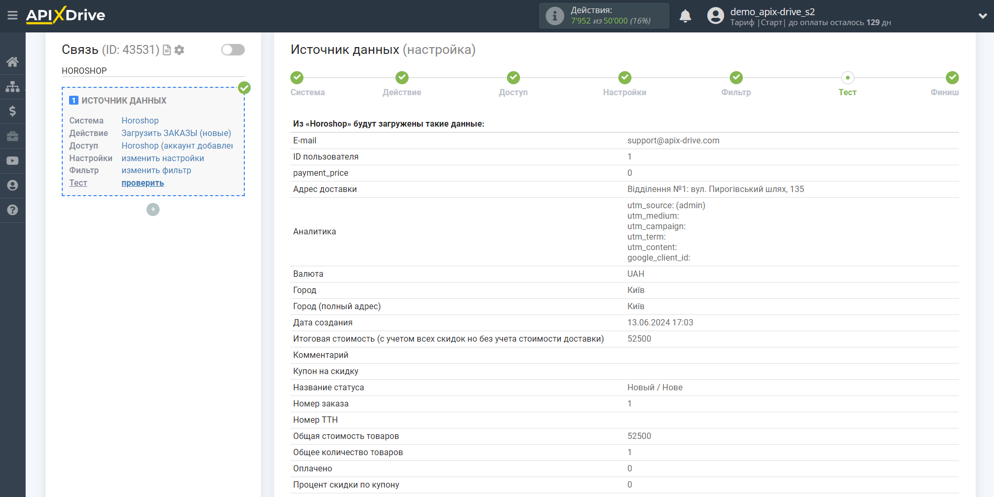The height and width of the screenshot is (497, 994).
Task: Click the Тест label link
Action: point(78,183)
